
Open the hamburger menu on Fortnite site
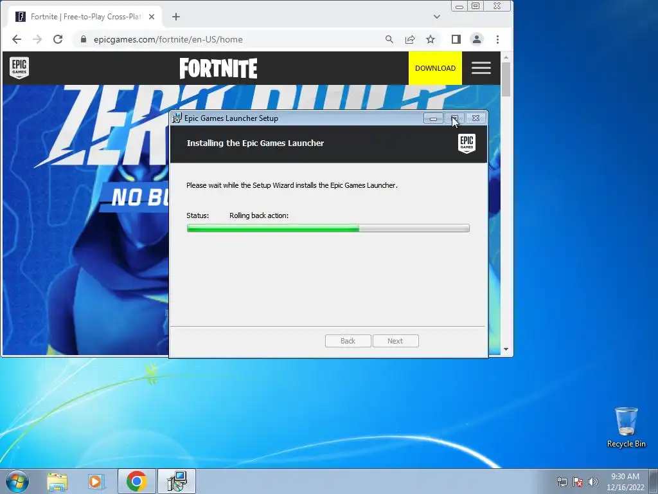[x=481, y=68]
